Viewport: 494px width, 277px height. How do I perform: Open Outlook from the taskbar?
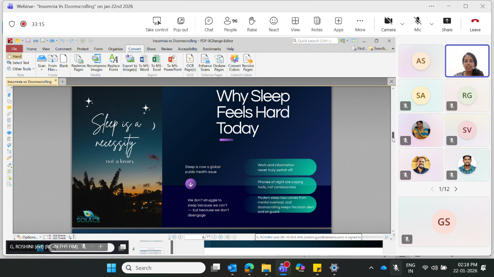232,268
